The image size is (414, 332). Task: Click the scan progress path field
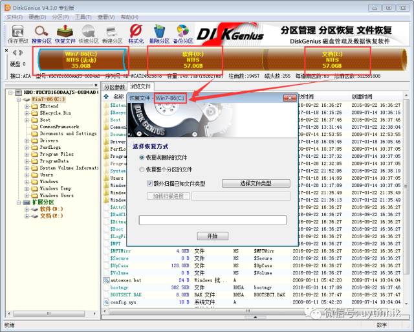point(241,196)
